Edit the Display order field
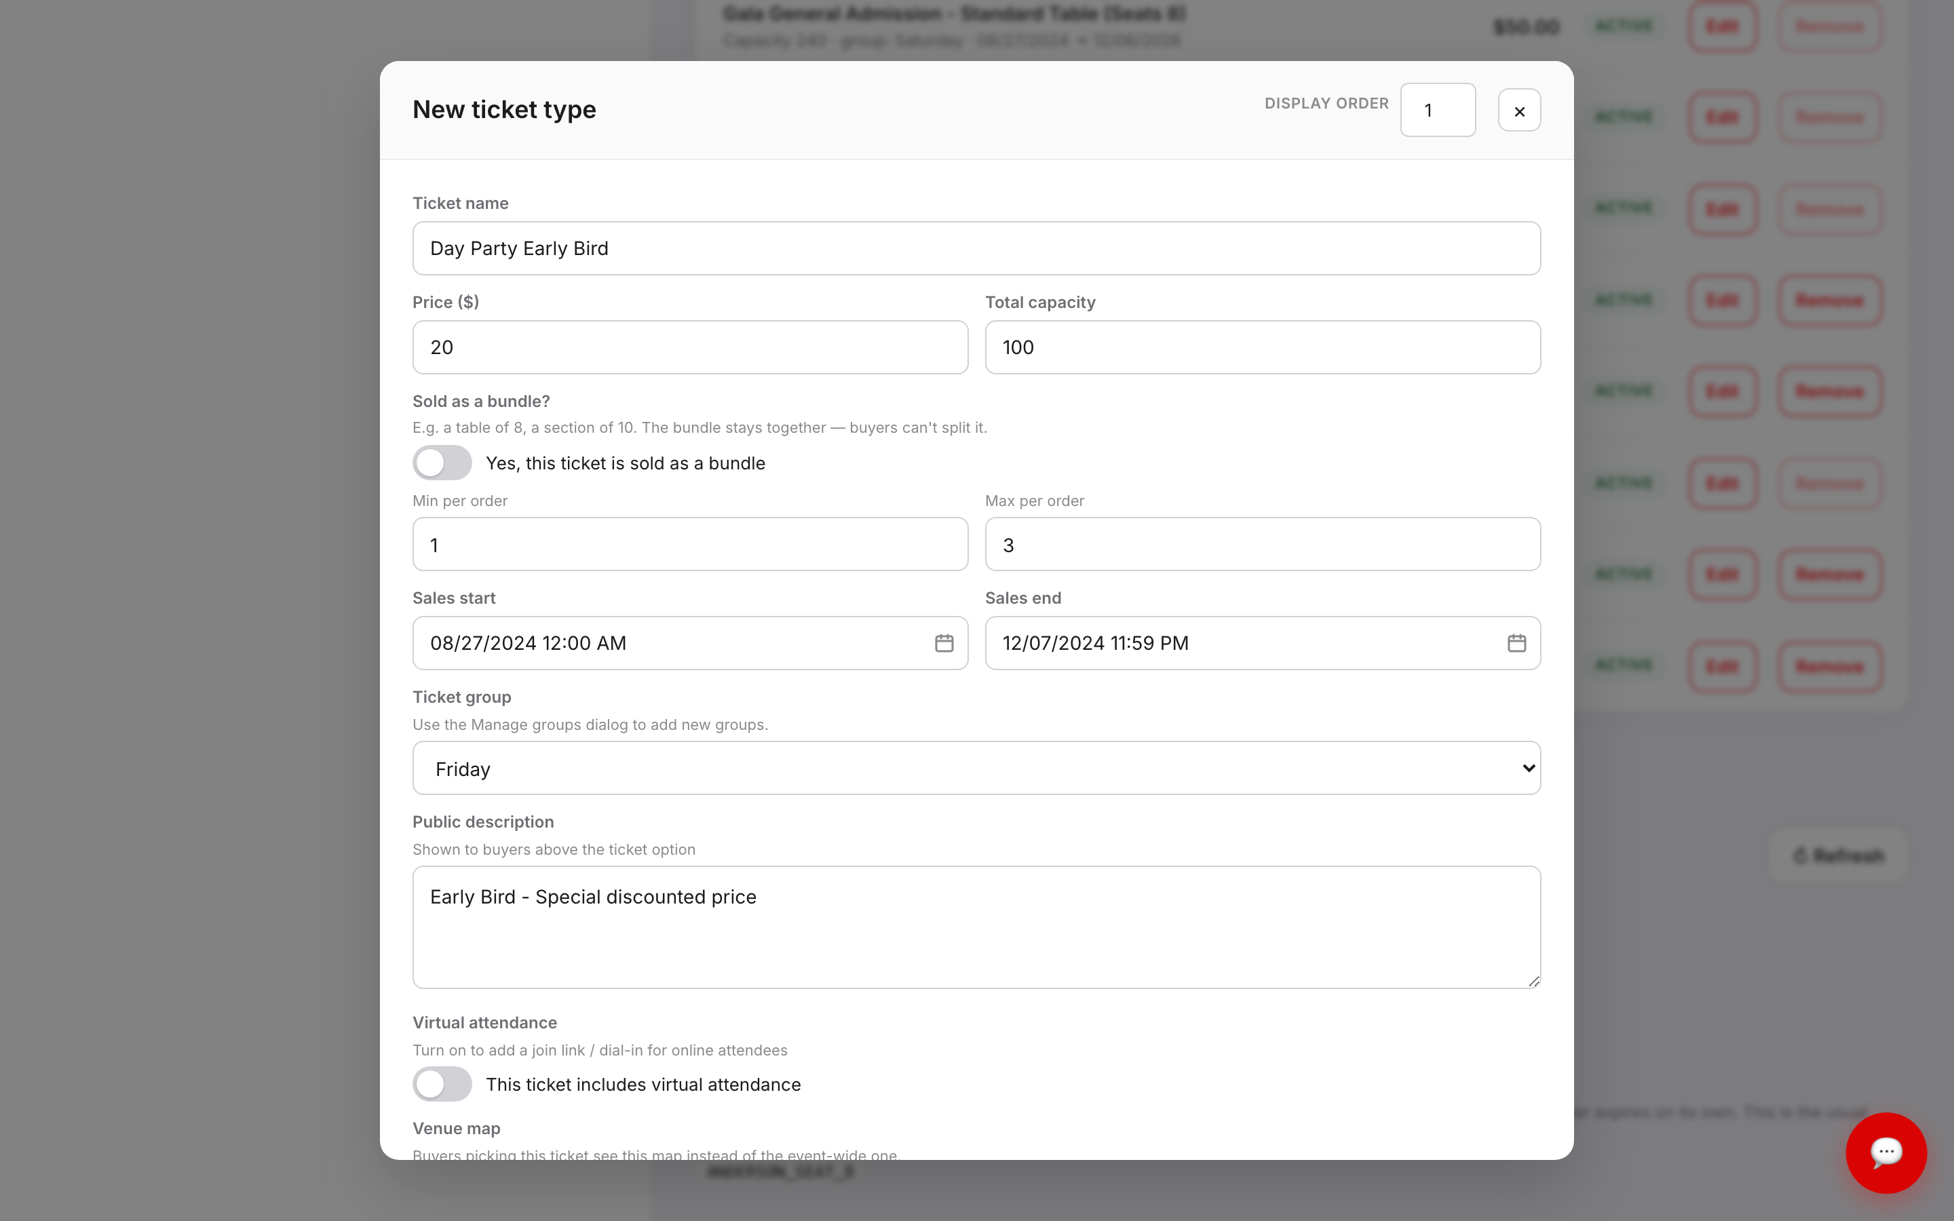 (1437, 110)
